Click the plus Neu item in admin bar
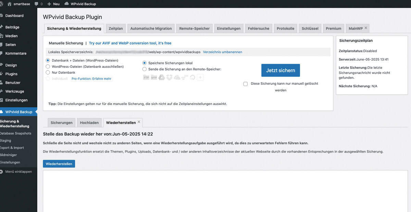 [53, 4]
